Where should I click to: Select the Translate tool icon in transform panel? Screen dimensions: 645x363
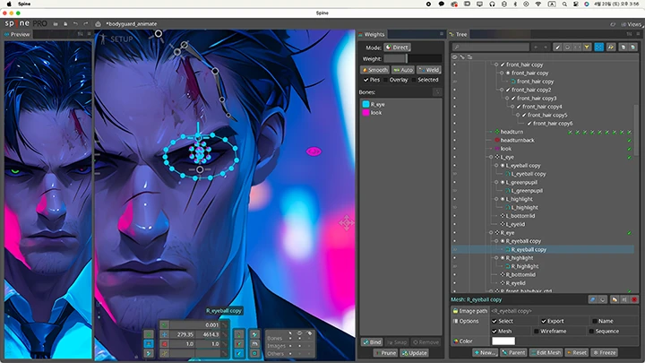pyautogui.click(x=164, y=334)
